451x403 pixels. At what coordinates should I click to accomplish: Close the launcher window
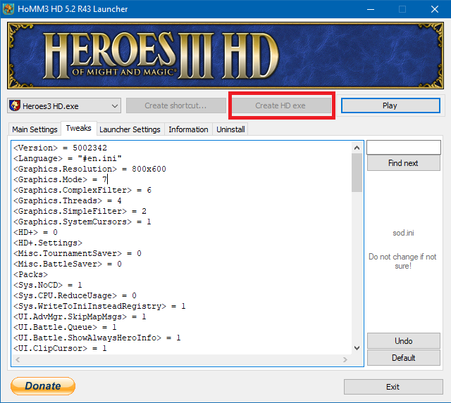[x=435, y=9]
